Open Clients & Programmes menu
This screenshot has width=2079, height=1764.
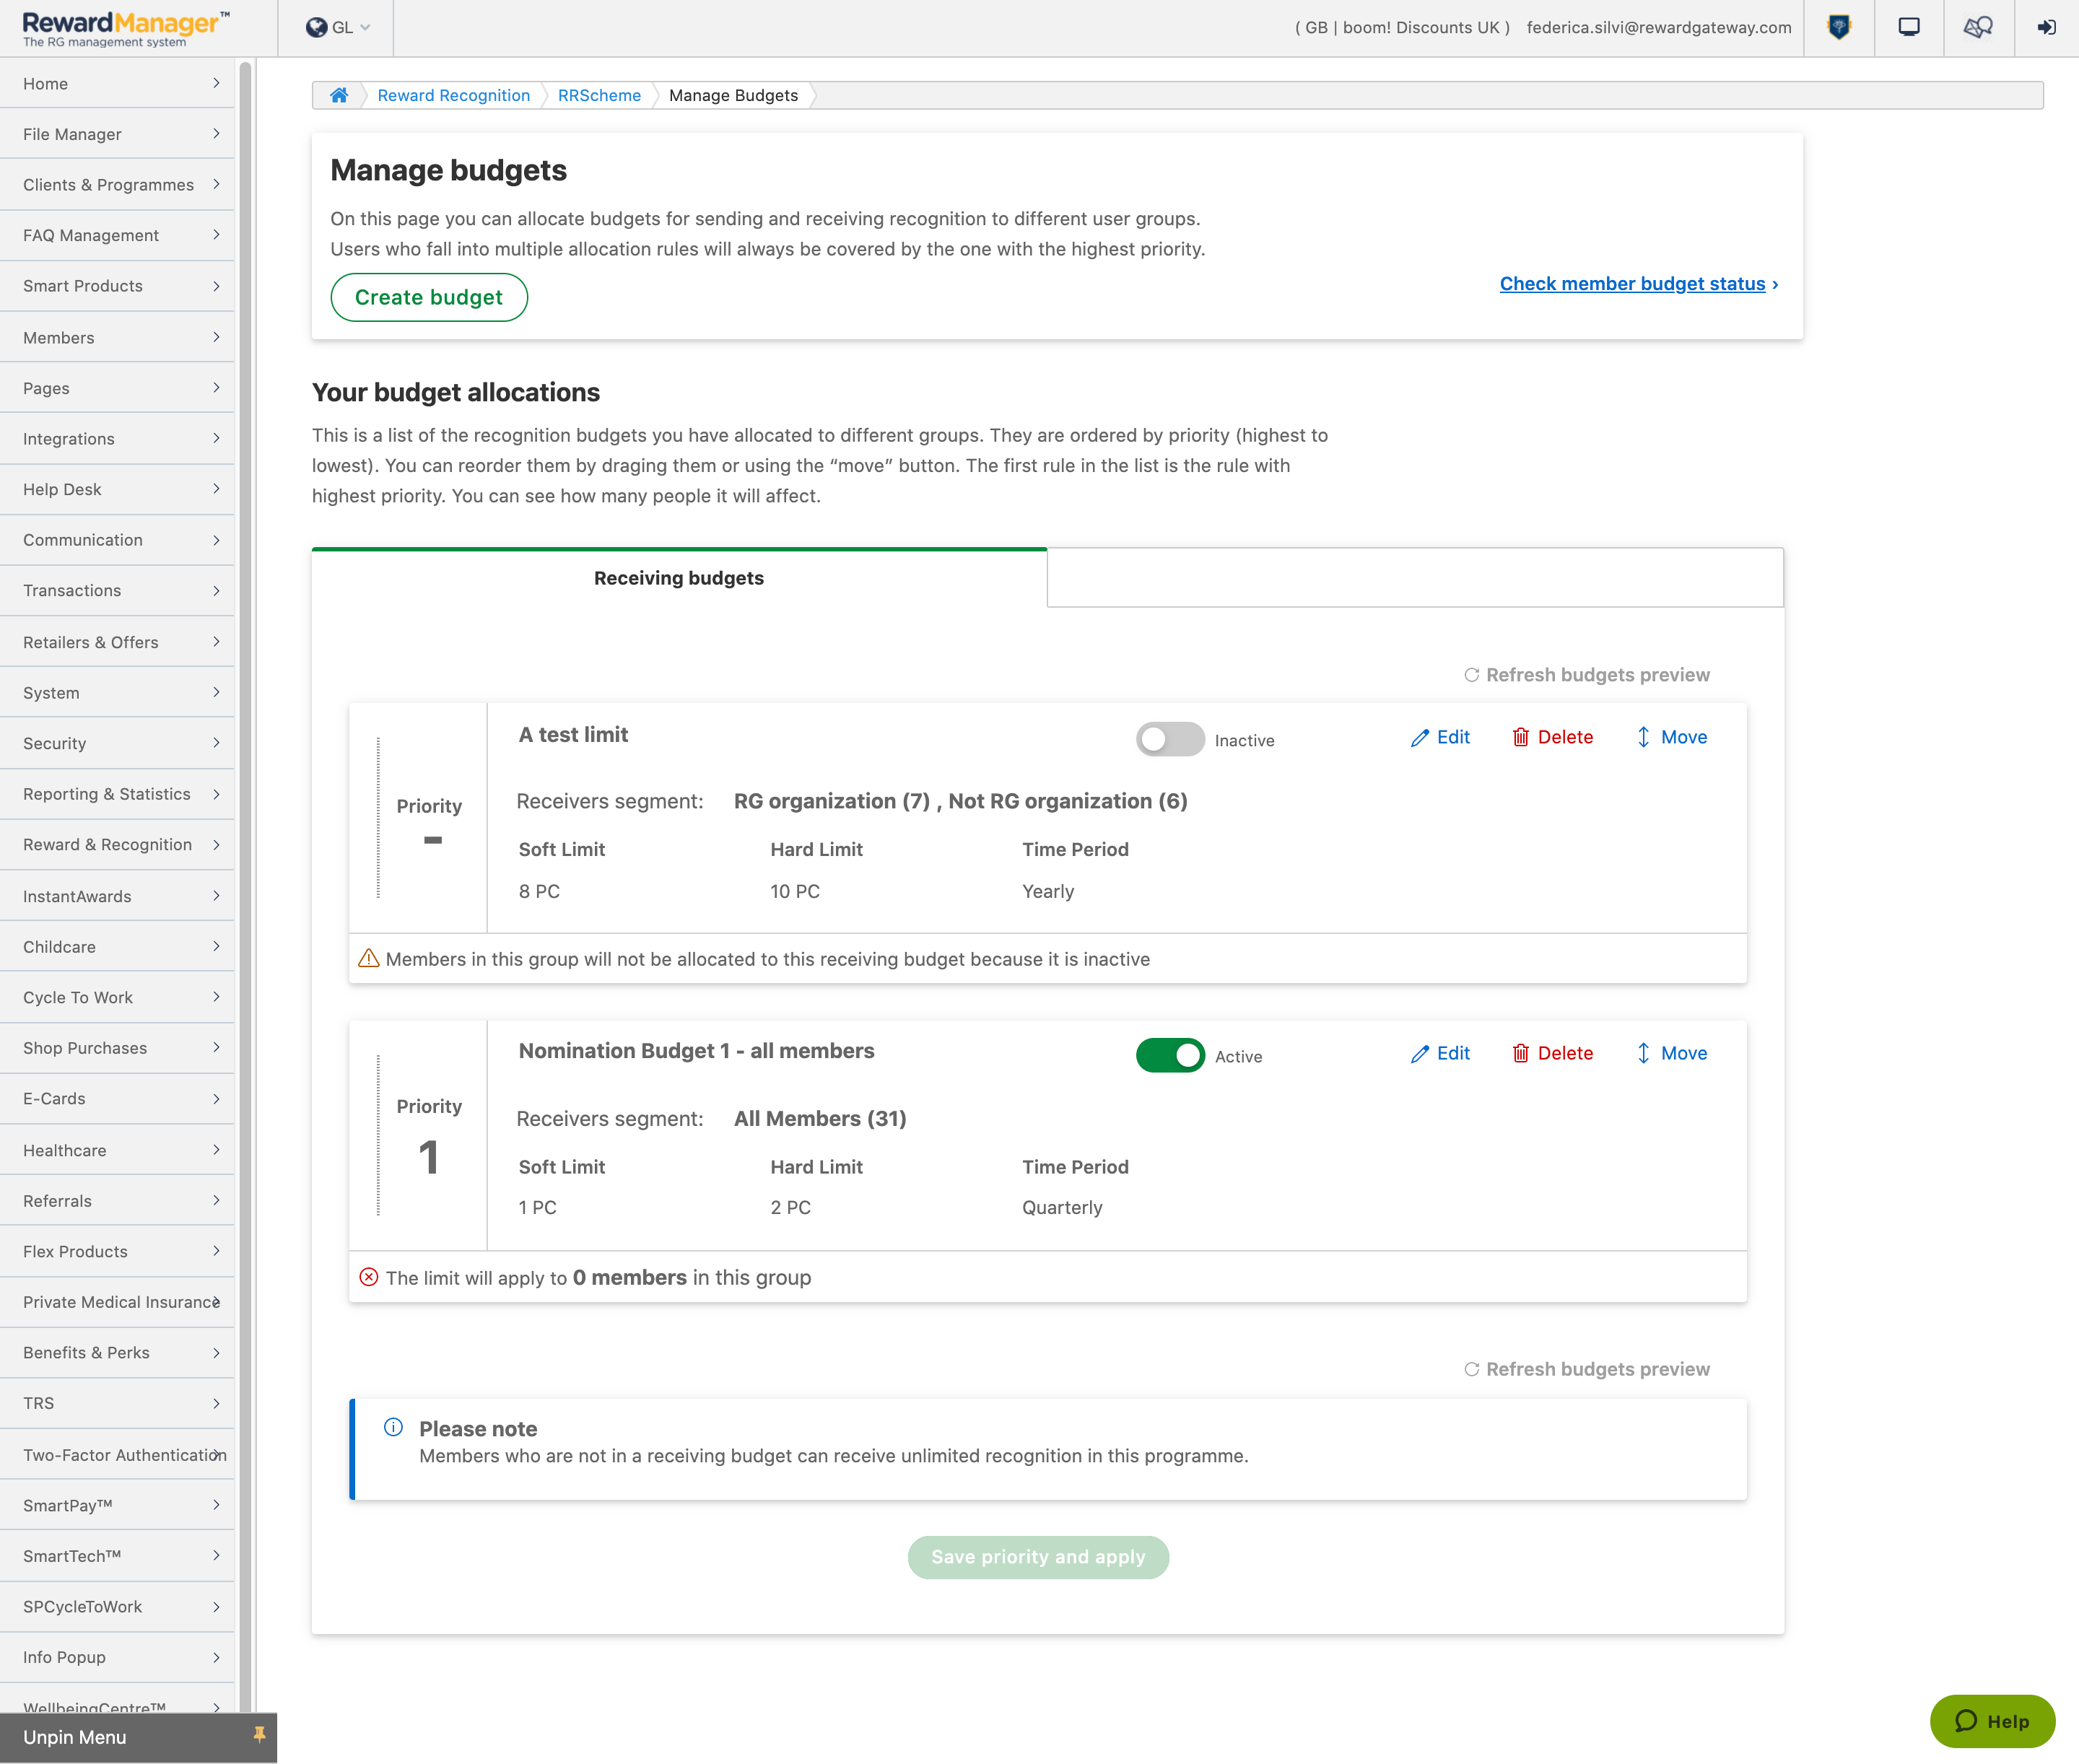pos(117,184)
